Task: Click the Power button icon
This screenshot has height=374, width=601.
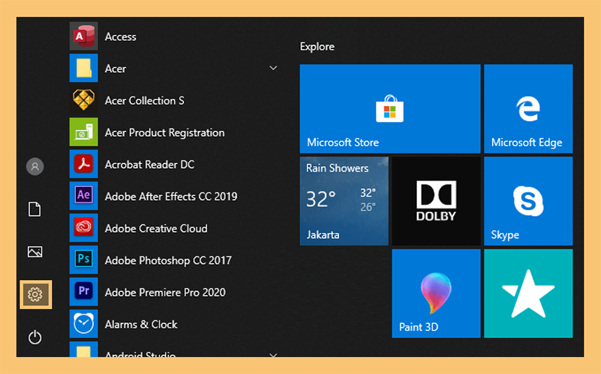Action: [35, 337]
